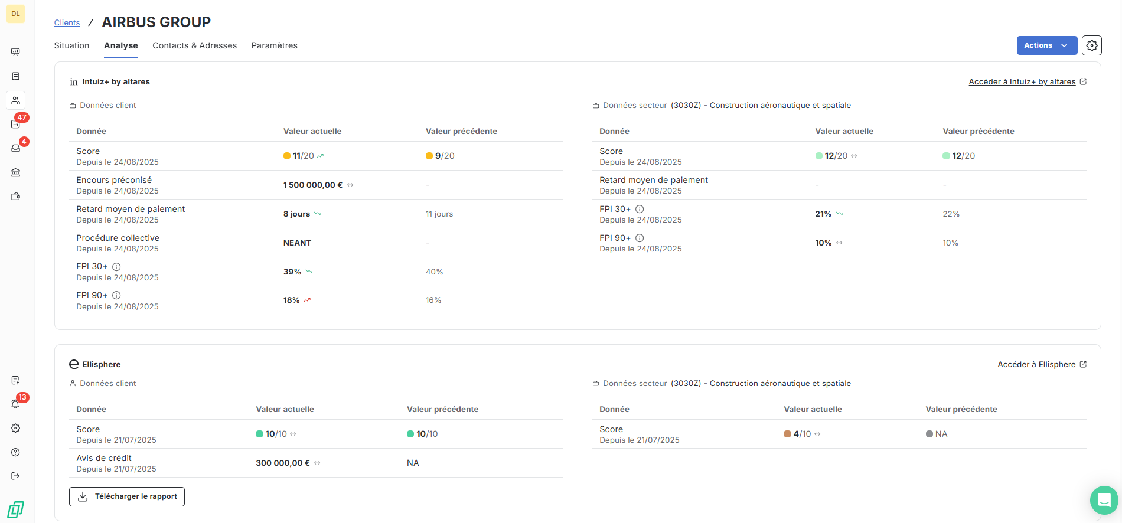The width and height of the screenshot is (1122, 523).
Task: Open the green chat support widget
Action: [x=1104, y=501]
